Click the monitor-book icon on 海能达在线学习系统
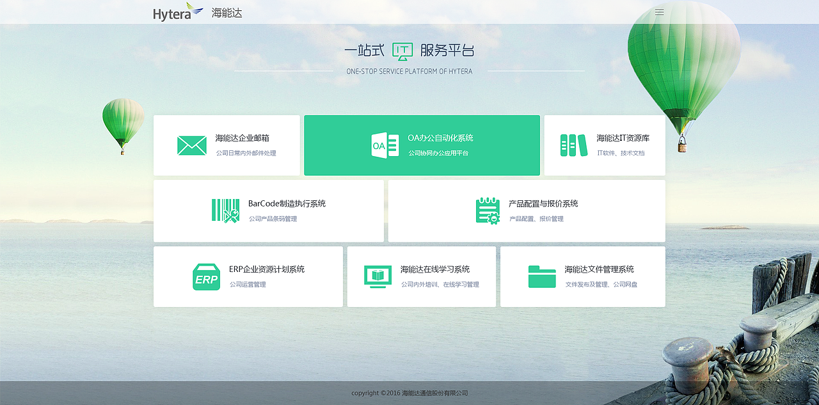This screenshot has width=819, height=405. click(x=378, y=276)
